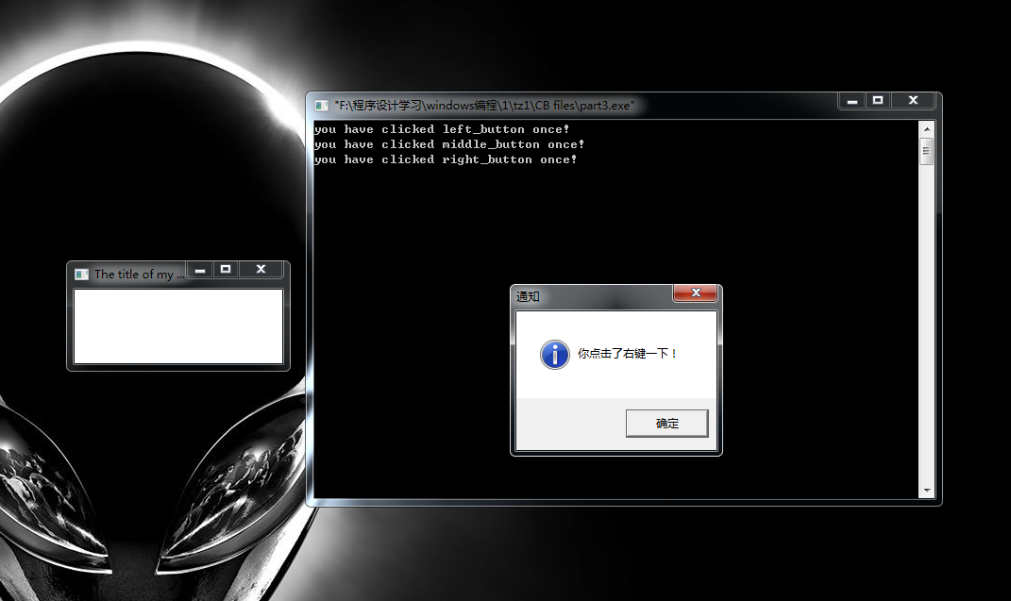The image size is (1011, 601).
Task: Click the 通知 dialog title text
Action: point(528,296)
